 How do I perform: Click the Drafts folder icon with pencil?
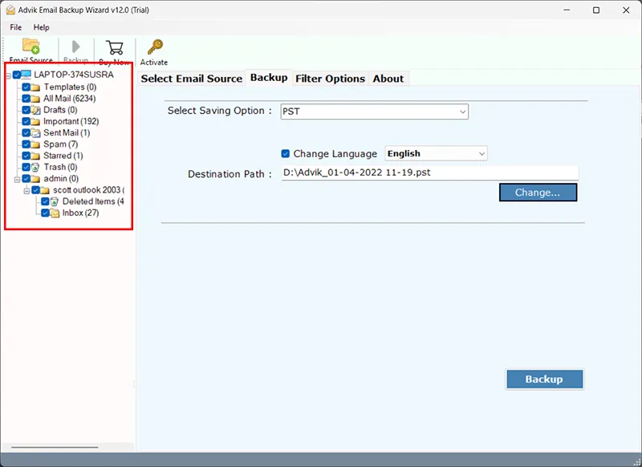pyautogui.click(x=35, y=110)
